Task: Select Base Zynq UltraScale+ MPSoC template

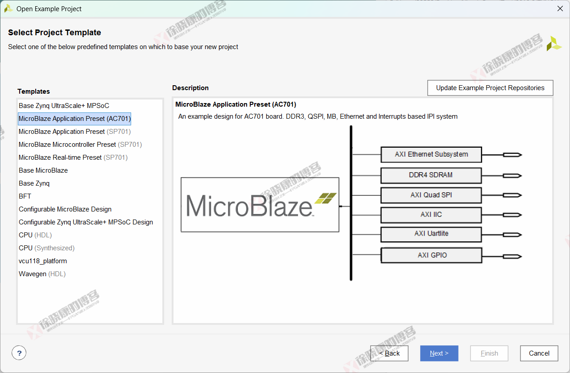Action: click(64, 106)
